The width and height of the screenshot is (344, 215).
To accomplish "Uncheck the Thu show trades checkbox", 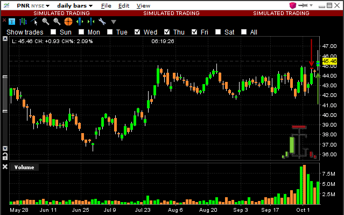I will point(167,32).
